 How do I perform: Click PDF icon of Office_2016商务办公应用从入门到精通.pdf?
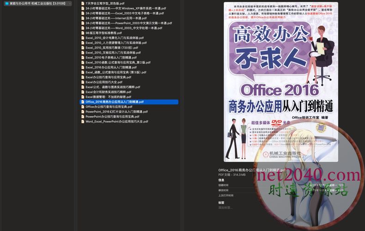click(83, 102)
